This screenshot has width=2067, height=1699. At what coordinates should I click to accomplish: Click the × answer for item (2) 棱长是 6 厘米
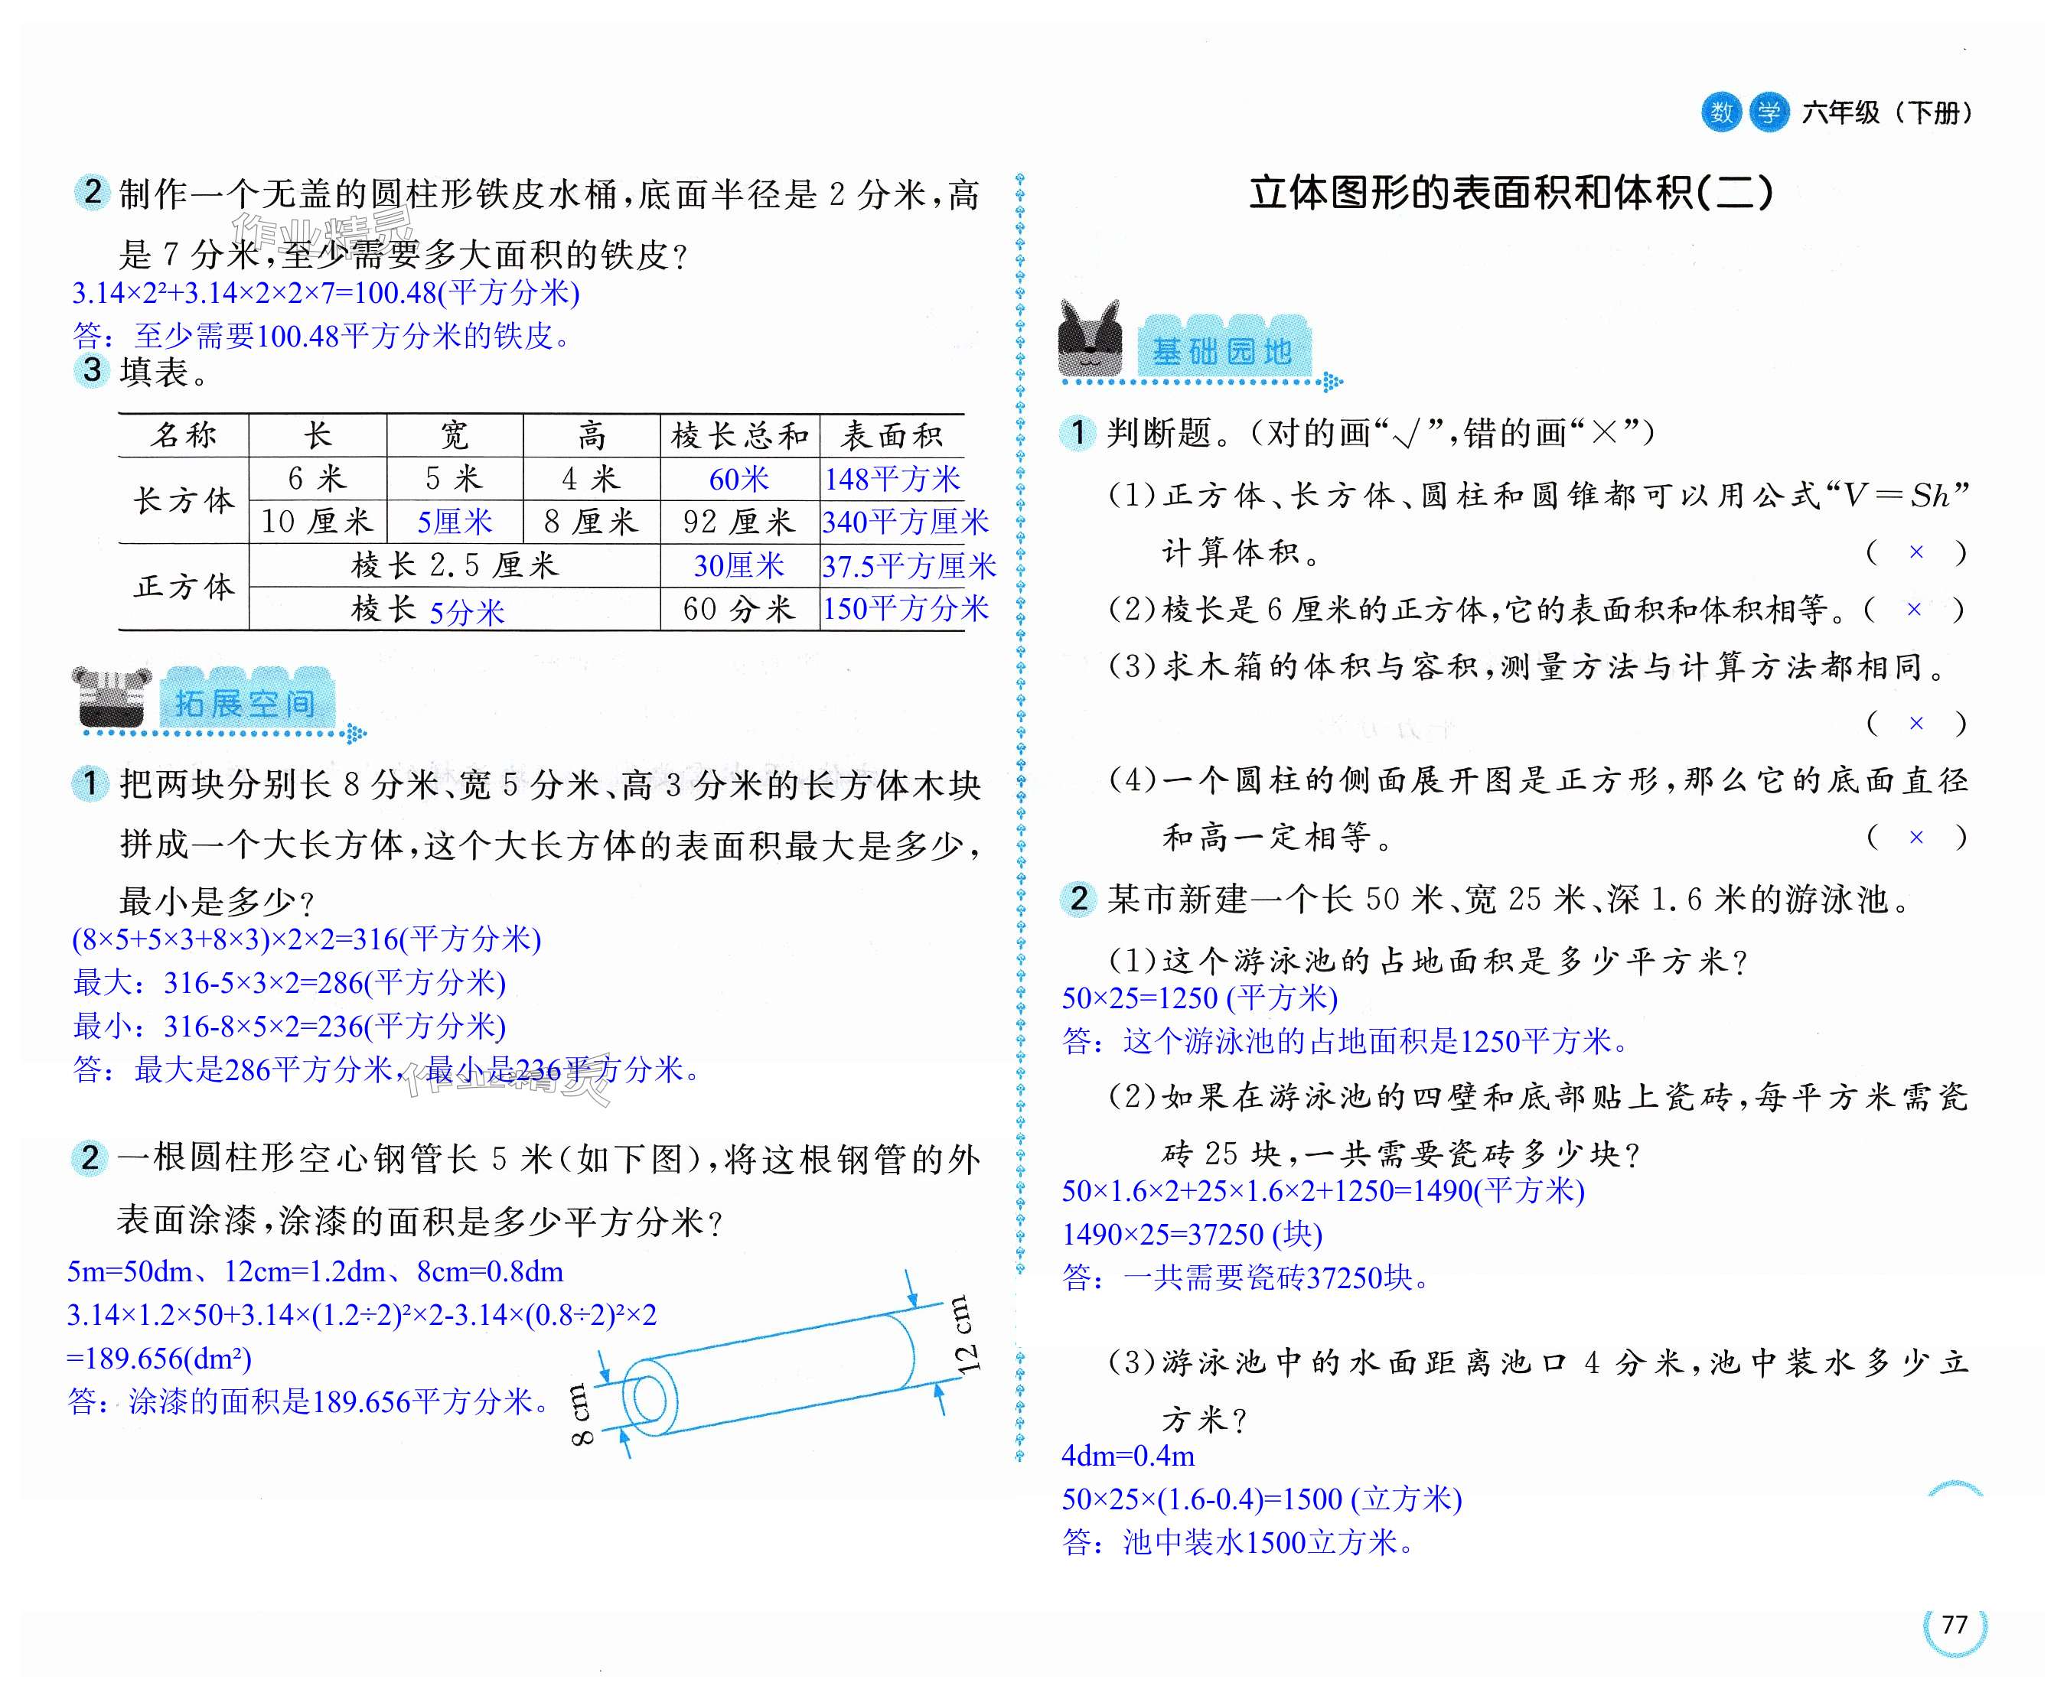1914,610
